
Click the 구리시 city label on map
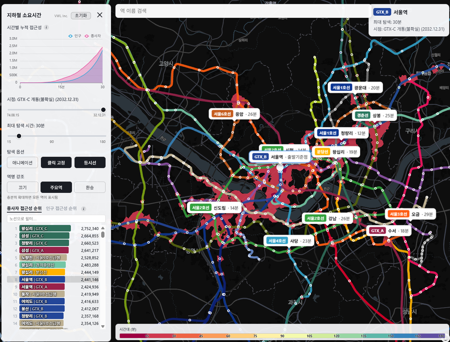point(412,130)
